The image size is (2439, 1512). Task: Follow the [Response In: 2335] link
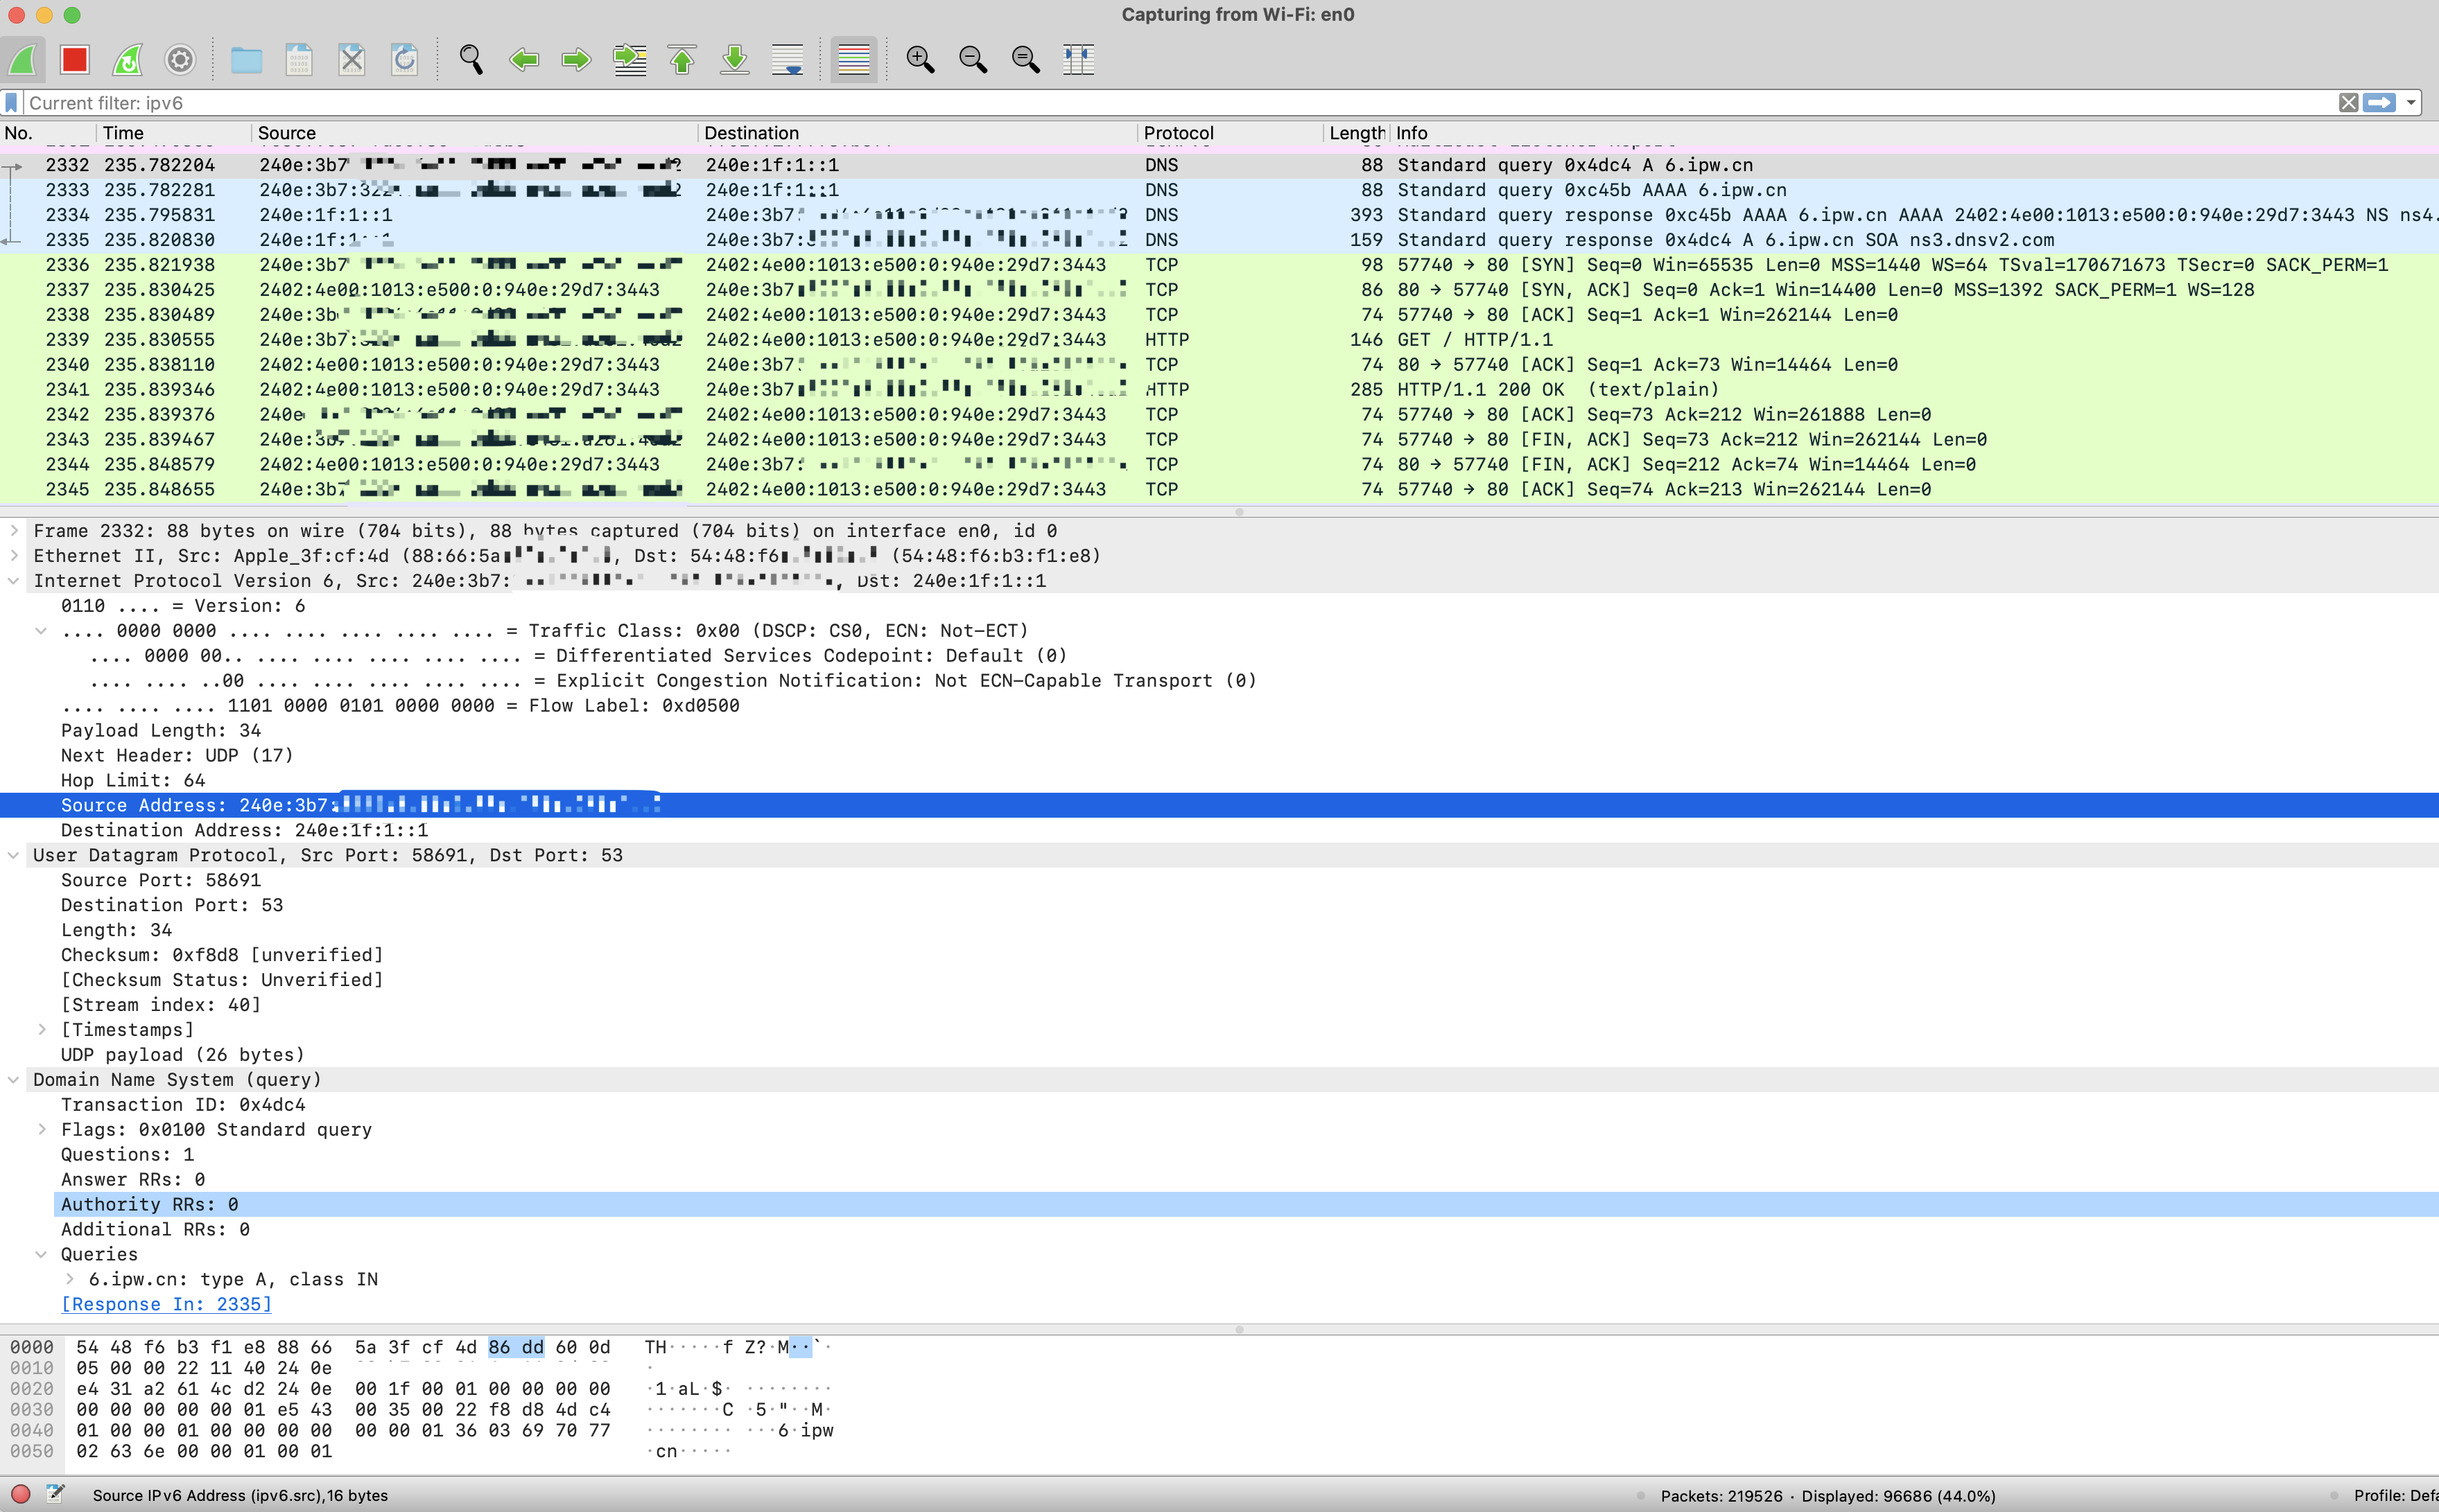[x=166, y=1304]
